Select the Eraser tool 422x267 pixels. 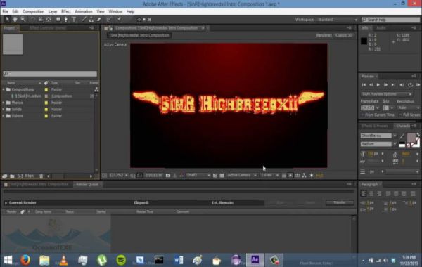98,20
